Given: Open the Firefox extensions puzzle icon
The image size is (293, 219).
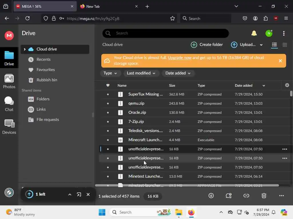Looking at the screenshot, I should [x=266, y=18].
